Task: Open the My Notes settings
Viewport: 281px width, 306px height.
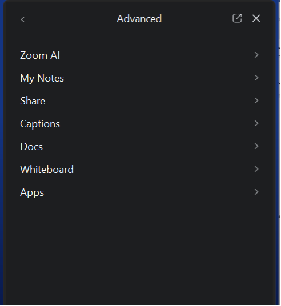Action: (139, 78)
